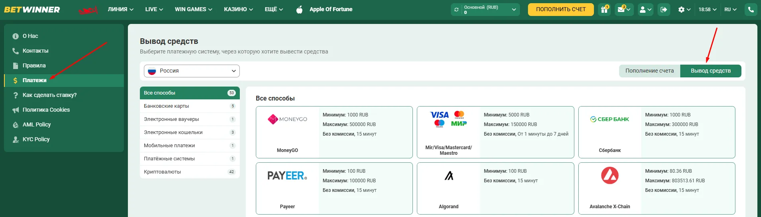Click the BetWinner logo
761x217 pixels.
tap(32, 9)
